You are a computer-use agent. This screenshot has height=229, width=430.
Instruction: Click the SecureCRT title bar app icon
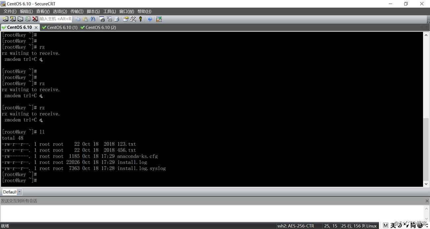pyautogui.click(x=3, y=4)
